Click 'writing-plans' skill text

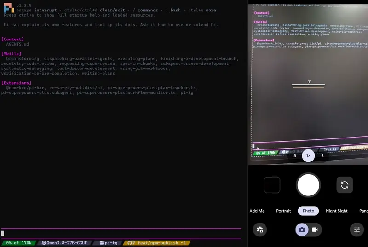pyautogui.click(x=98, y=73)
